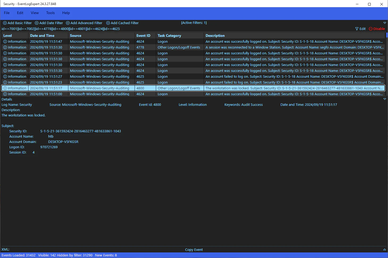Click the info icon on the 11:51:23 row
This screenshot has width=388, height=258.
pos(5,82)
